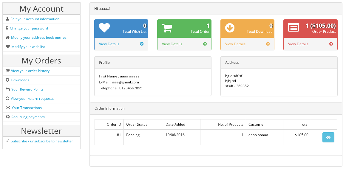Image resolution: width=346 pixels, height=171 pixels.
Task: Open Edit your account information
Action: tap(35, 19)
